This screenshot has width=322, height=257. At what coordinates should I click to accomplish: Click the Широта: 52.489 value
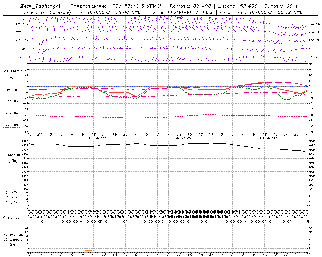237,6
